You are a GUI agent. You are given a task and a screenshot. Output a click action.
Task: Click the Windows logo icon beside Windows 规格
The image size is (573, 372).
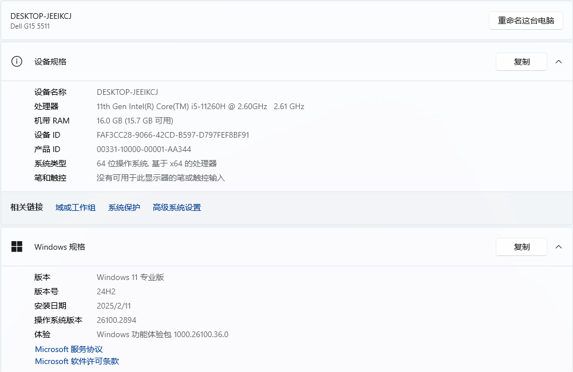[17, 247]
